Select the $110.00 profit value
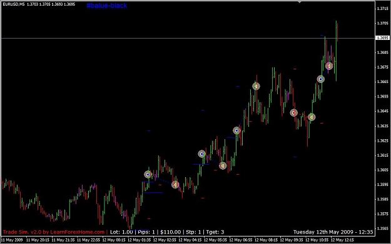 tap(171, 232)
